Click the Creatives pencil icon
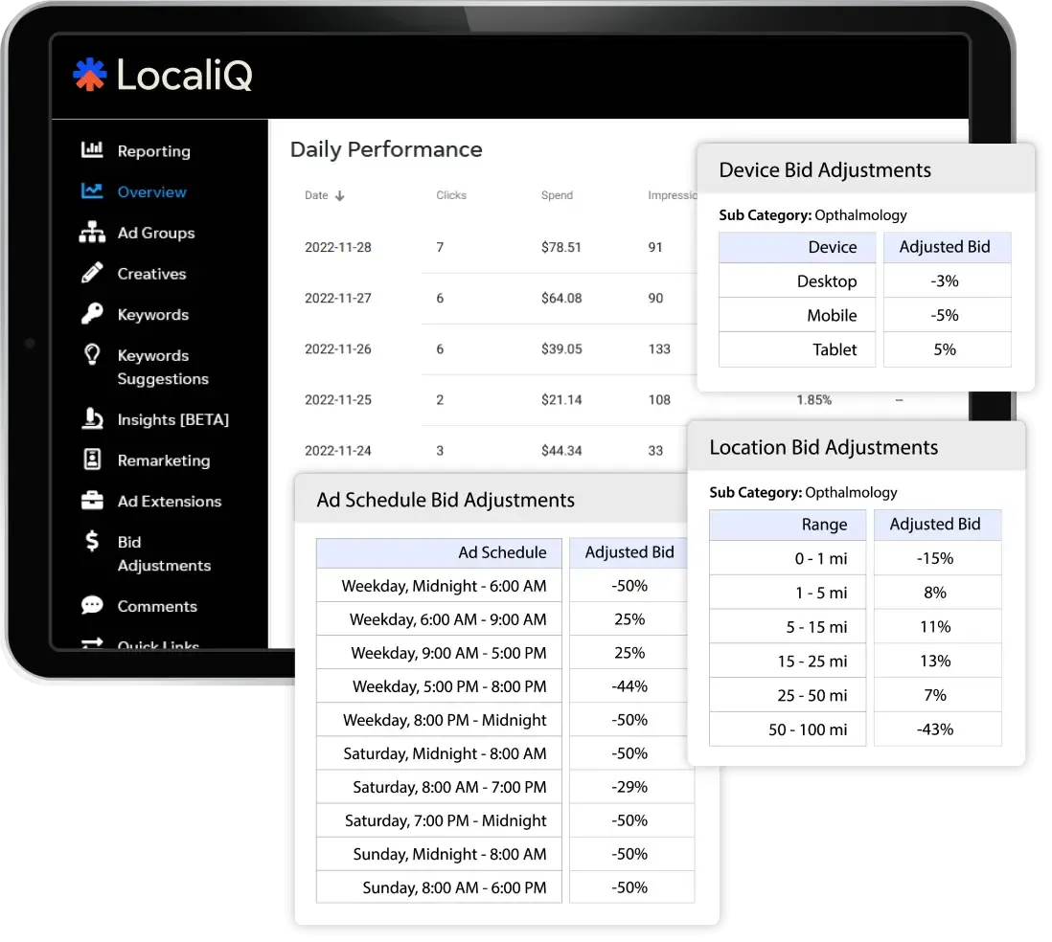This screenshot has height=942, width=1052. pyautogui.click(x=92, y=273)
